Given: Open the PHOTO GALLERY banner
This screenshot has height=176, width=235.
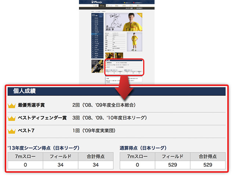Looking at the screenshot, I should [x=97, y=66].
